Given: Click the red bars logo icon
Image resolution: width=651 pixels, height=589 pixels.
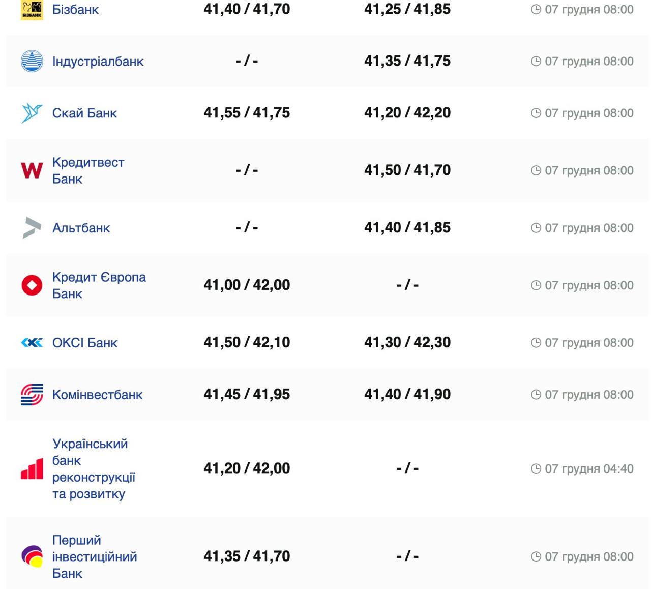Looking at the screenshot, I should pyautogui.click(x=32, y=468).
